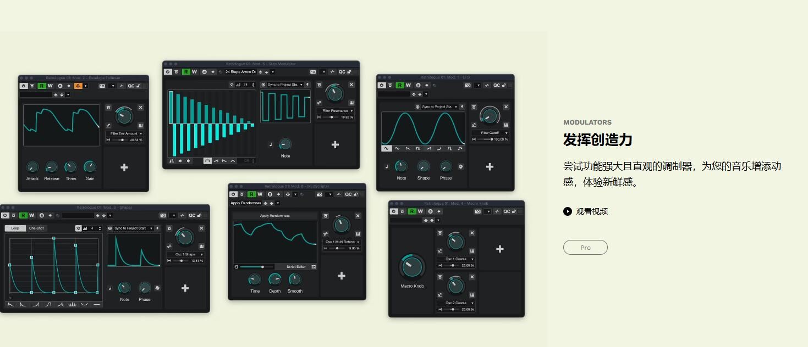Viewport: 808px width, 347px height.
Task: Click the play icon beside 观看视频
Action: click(x=567, y=211)
